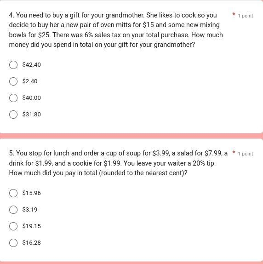Image resolution: width=263 pixels, height=264 pixels.
Task: Pick the $40.00 answer choice
Action: pos(13,98)
